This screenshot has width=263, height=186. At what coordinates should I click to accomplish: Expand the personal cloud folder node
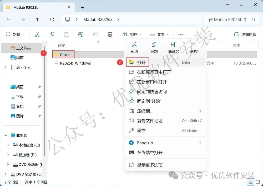[6, 67]
